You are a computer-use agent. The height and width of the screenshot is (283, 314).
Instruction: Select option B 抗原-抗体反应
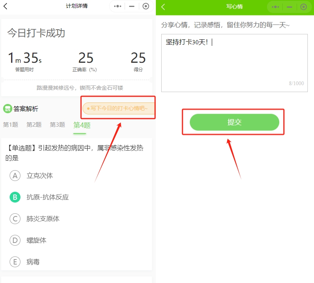click(x=15, y=197)
